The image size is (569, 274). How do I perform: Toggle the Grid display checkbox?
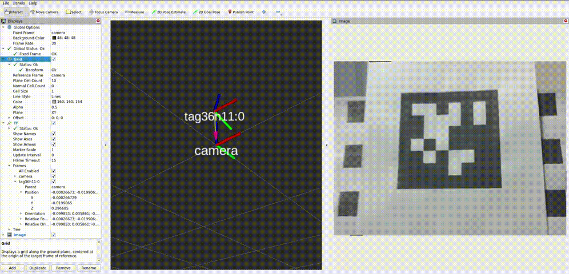coord(54,59)
